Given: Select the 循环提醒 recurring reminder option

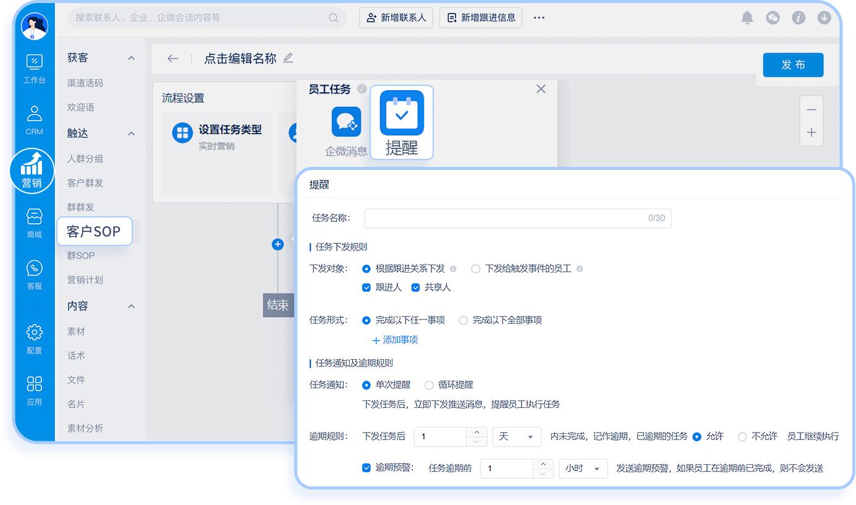Looking at the screenshot, I should 430,384.
